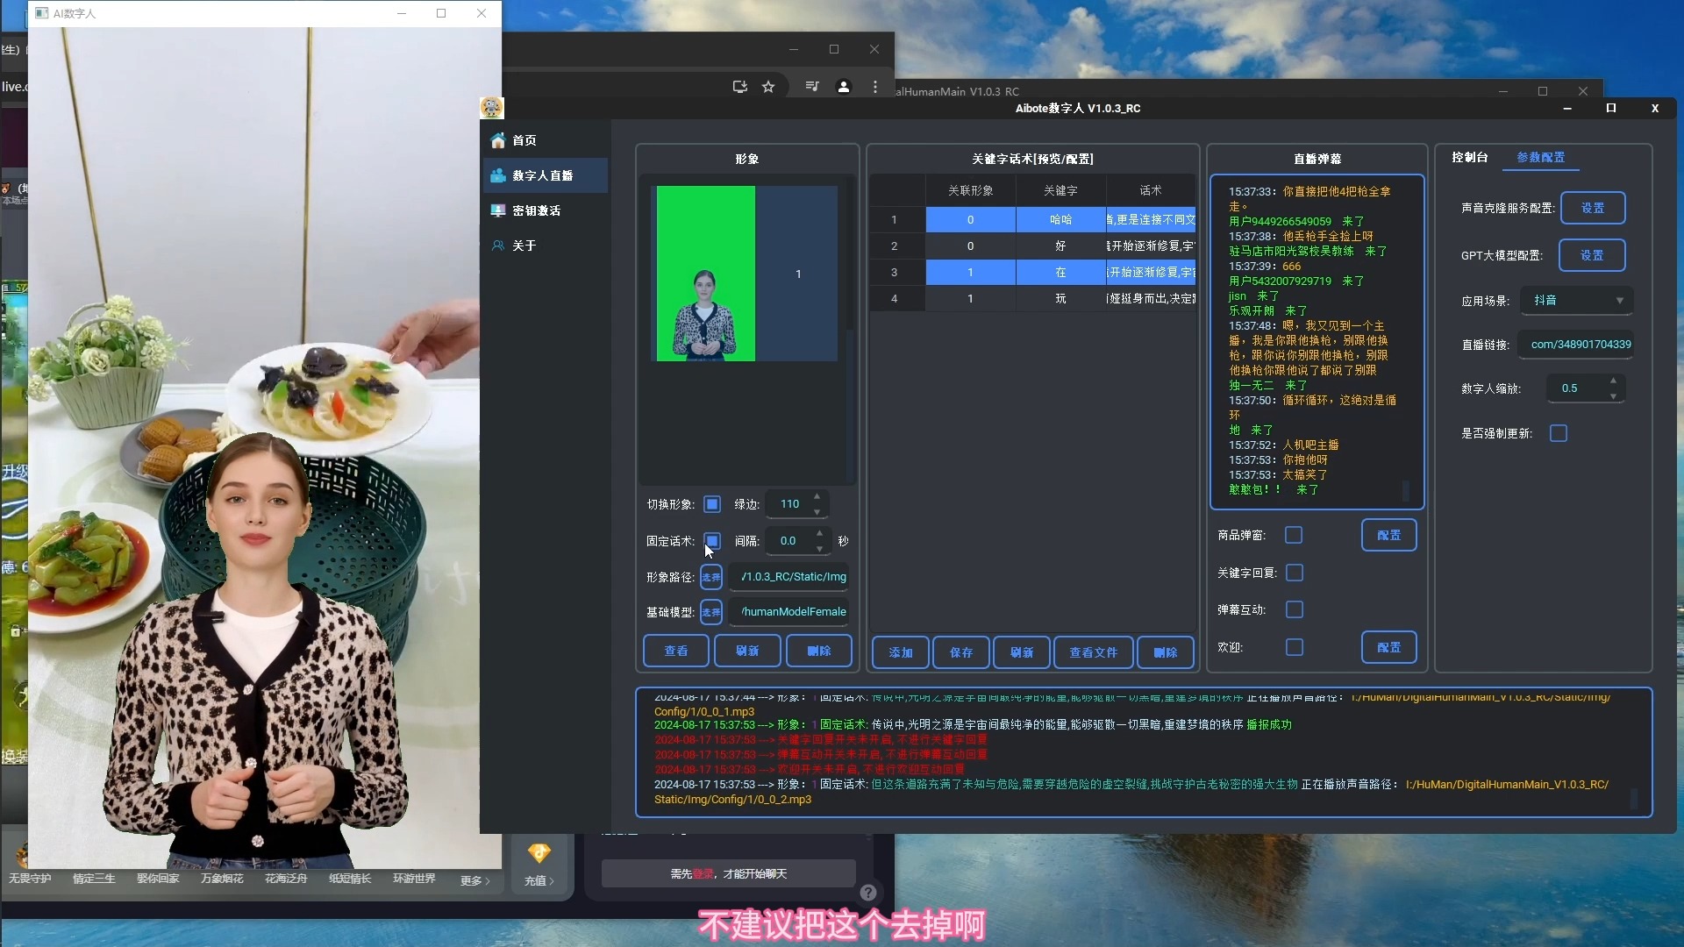This screenshot has height=947, width=1684.
Task: Click 声音克隆服务配置 设置 button
Action: click(x=1592, y=208)
